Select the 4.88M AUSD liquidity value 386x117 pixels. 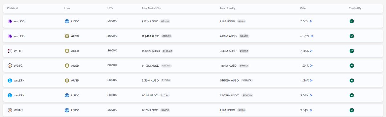pos(229,36)
